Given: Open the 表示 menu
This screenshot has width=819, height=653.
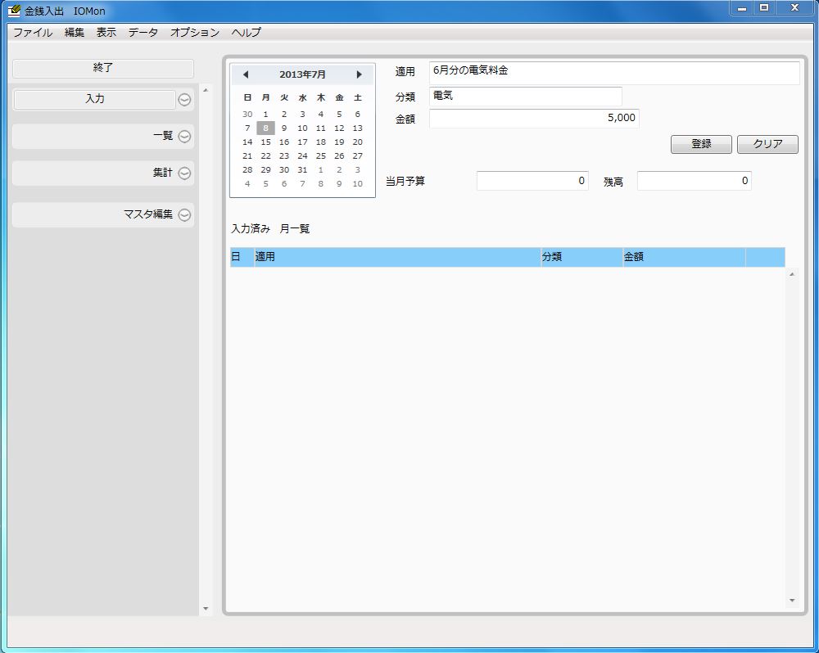Looking at the screenshot, I should 106,33.
